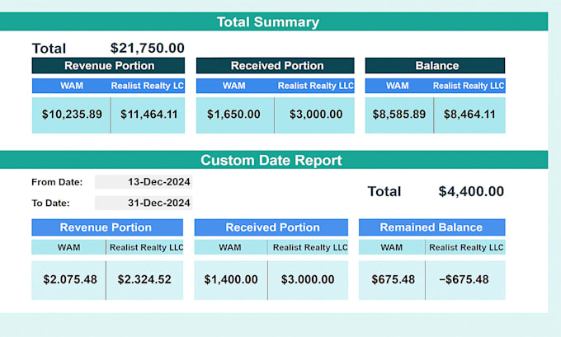The image size is (561, 337).
Task: Select the From Date field 13-Dec-2024
Action: [144, 182]
